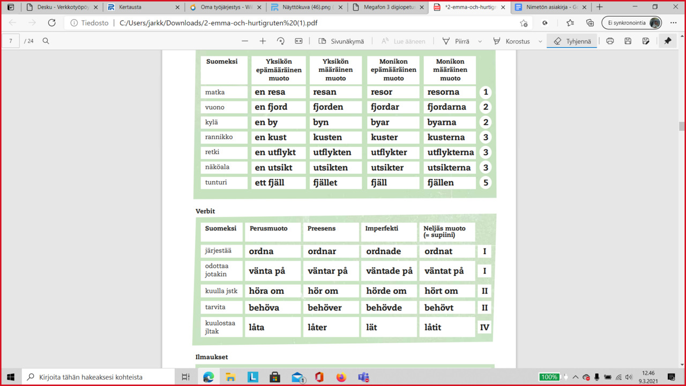Zoom out the PDF with minus icon
The width and height of the screenshot is (686, 386).
[245, 41]
